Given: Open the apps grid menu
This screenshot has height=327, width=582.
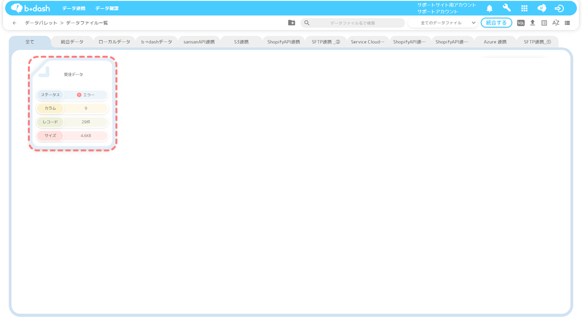Looking at the screenshot, I should pos(524,8).
